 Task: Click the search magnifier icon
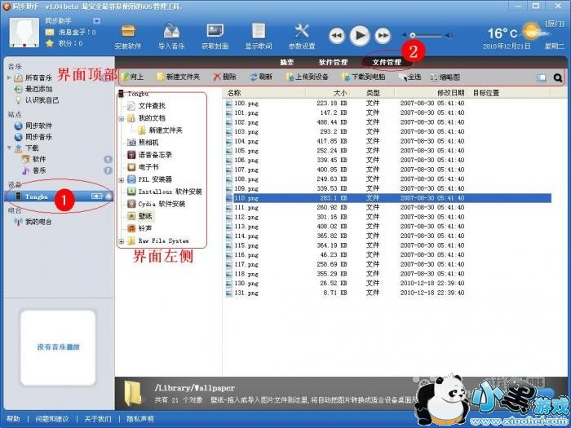557,77
